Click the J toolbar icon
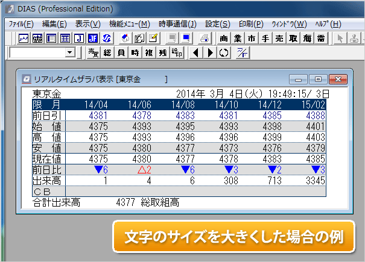This screenshot has height=262, width=365. (79, 39)
